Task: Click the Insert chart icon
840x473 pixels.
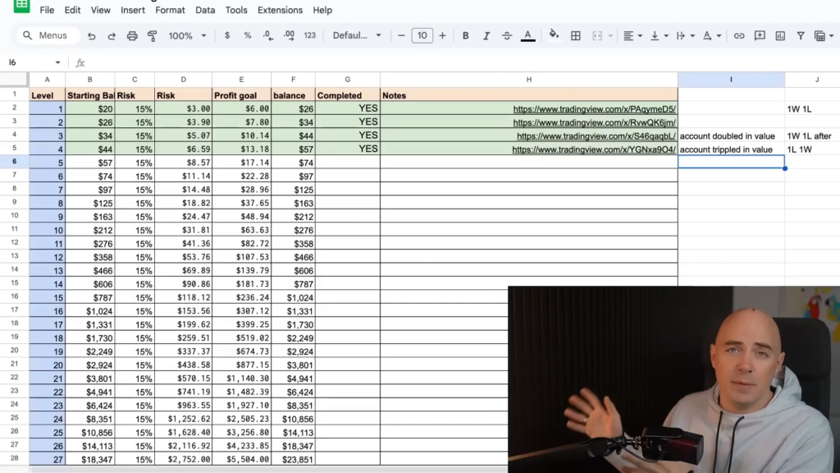Action: [x=780, y=36]
